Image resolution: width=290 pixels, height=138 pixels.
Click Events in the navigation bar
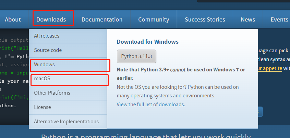click(x=279, y=19)
